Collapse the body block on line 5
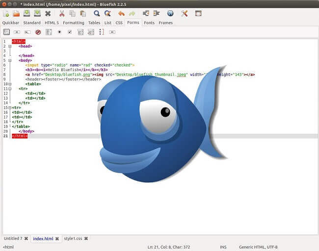The height and width of the screenshot is (251, 319). [10, 61]
